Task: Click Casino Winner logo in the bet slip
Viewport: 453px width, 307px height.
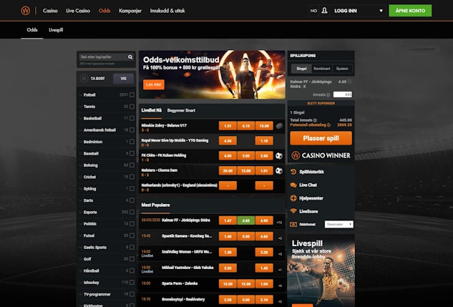Action: pos(321,155)
